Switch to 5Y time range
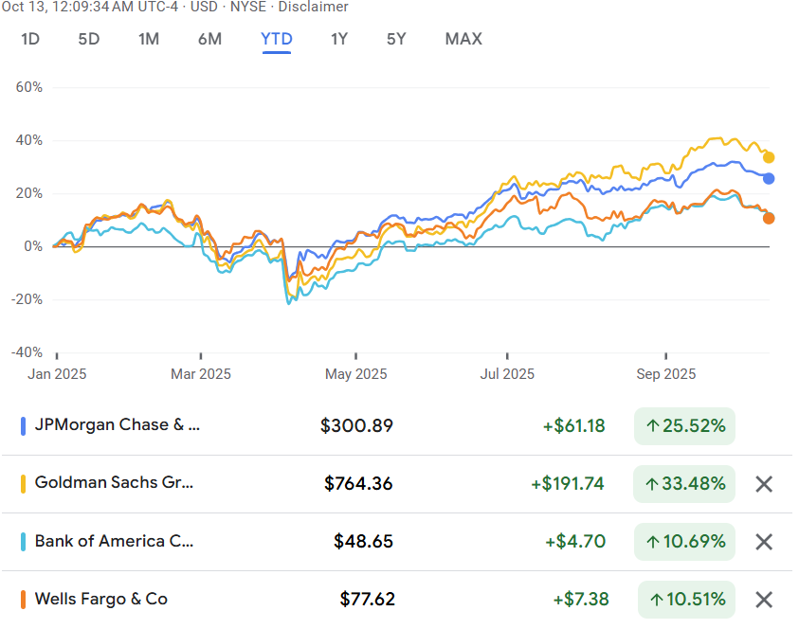The image size is (799, 629). [x=396, y=39]
